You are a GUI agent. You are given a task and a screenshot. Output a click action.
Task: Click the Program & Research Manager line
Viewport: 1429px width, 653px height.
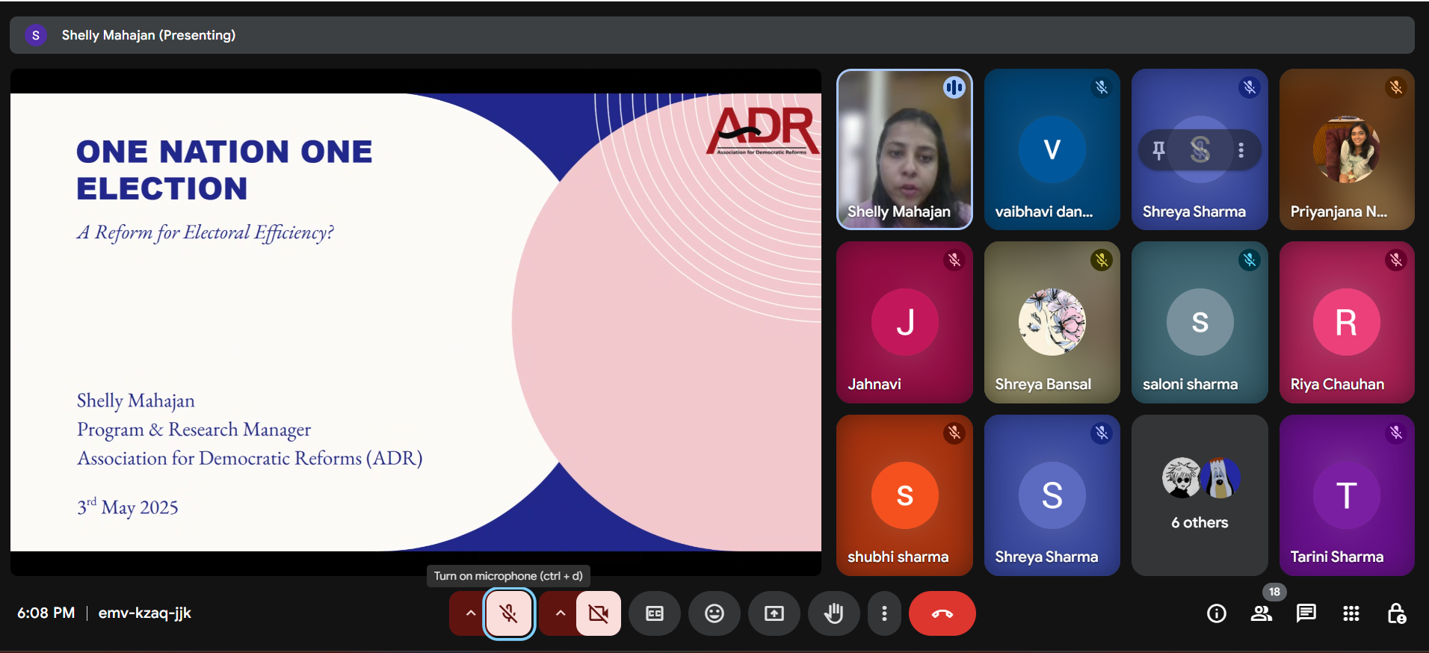click(x=194, y=430)
